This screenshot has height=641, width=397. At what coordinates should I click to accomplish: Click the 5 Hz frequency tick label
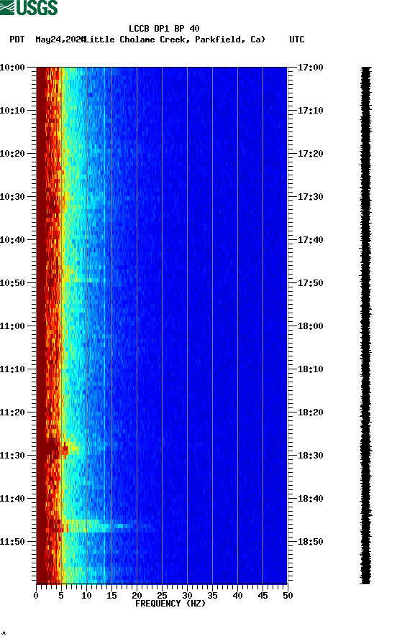(61, 596)
